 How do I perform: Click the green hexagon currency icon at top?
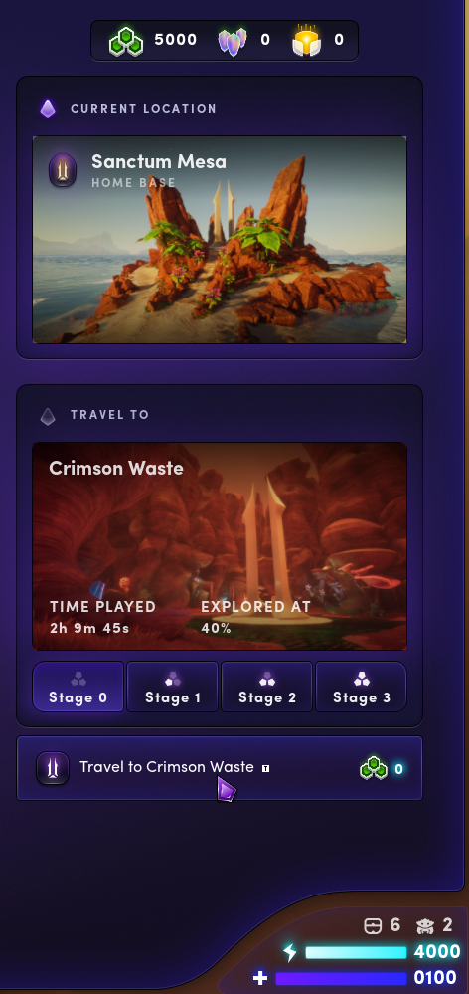click(x=125, y=41)
